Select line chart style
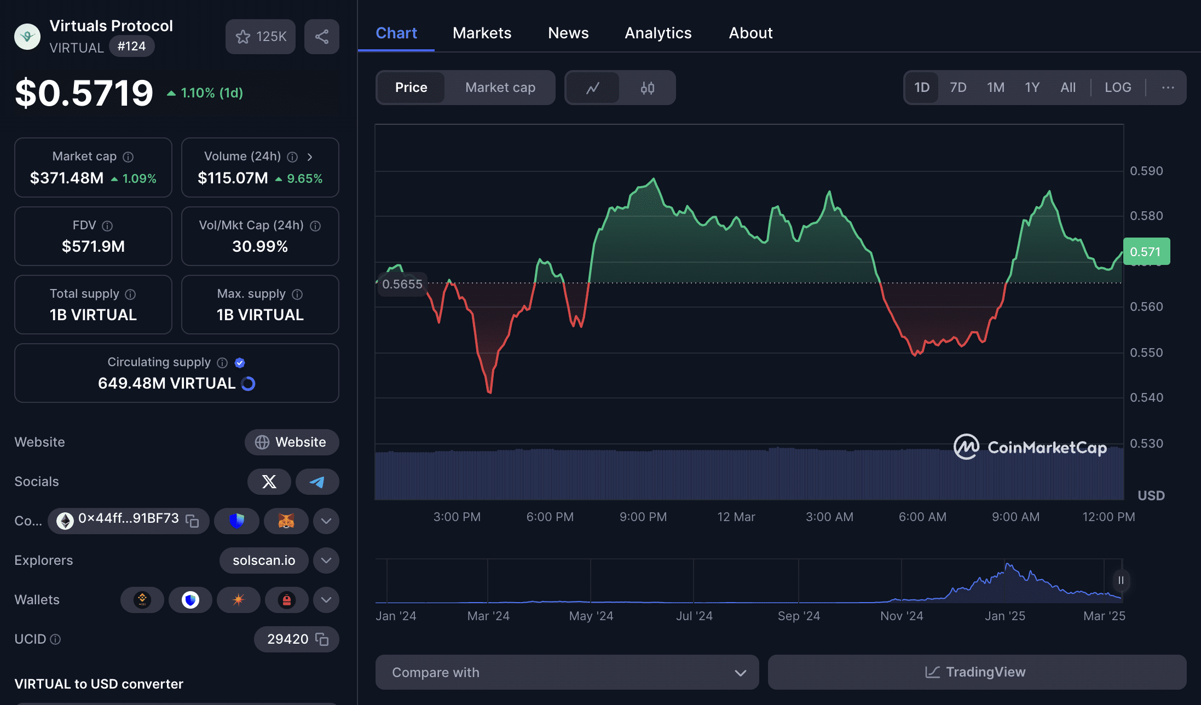The height and width of the screenshot is (705, 1201). [x=593, y=88]
